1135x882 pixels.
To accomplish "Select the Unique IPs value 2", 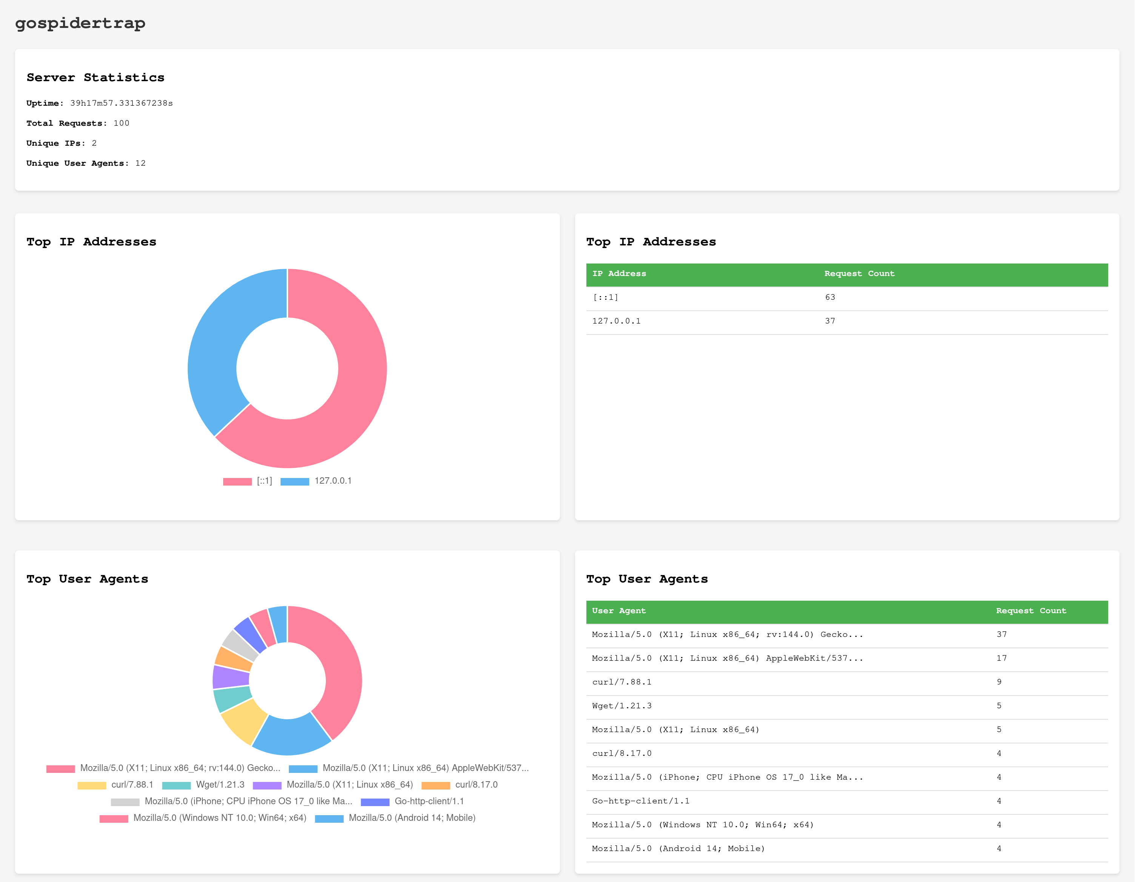I will (94, 143).
